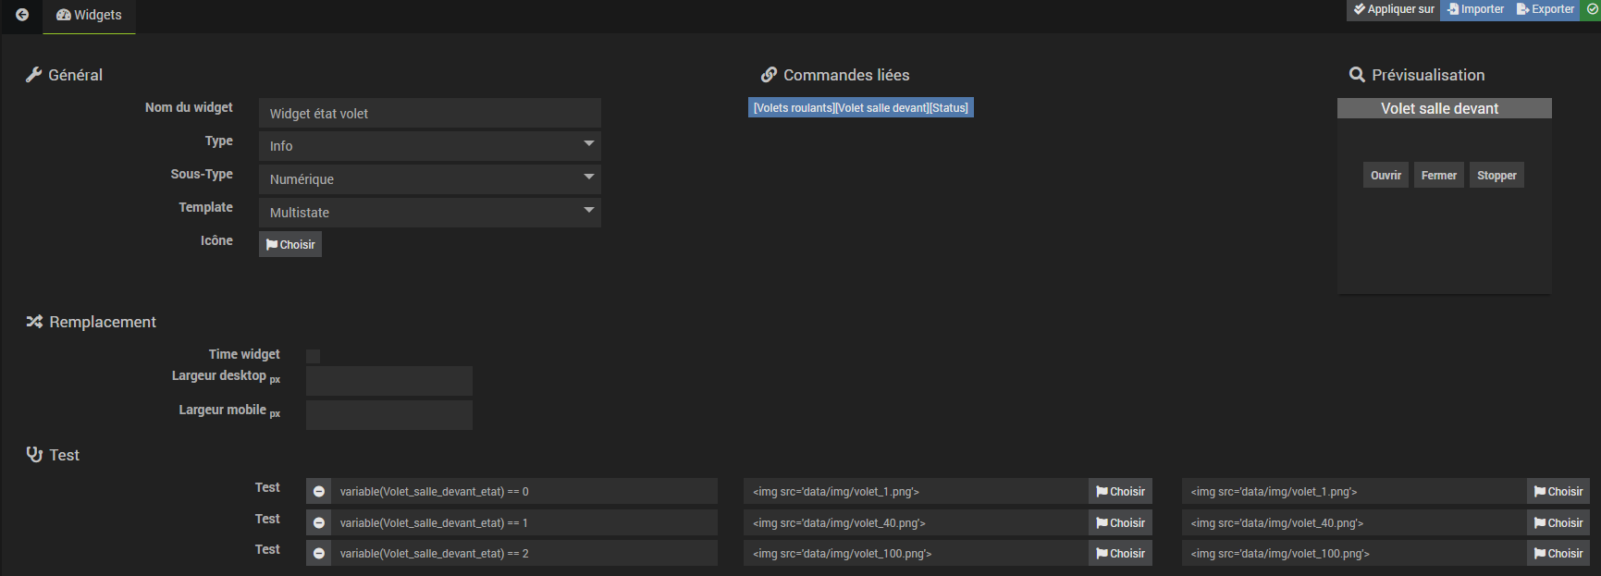
Task: Expand the Sous-Type dropdown showing Numérique
Action: [x=430, y=179]
